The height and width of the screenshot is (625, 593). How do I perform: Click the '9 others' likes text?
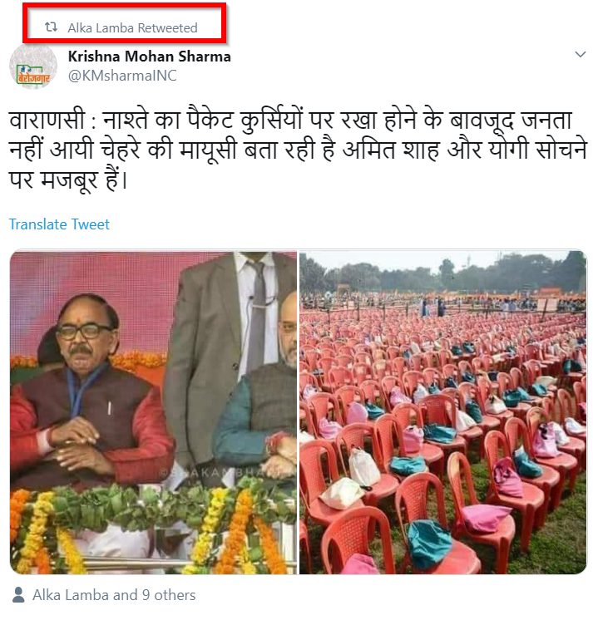coord(169,595)
